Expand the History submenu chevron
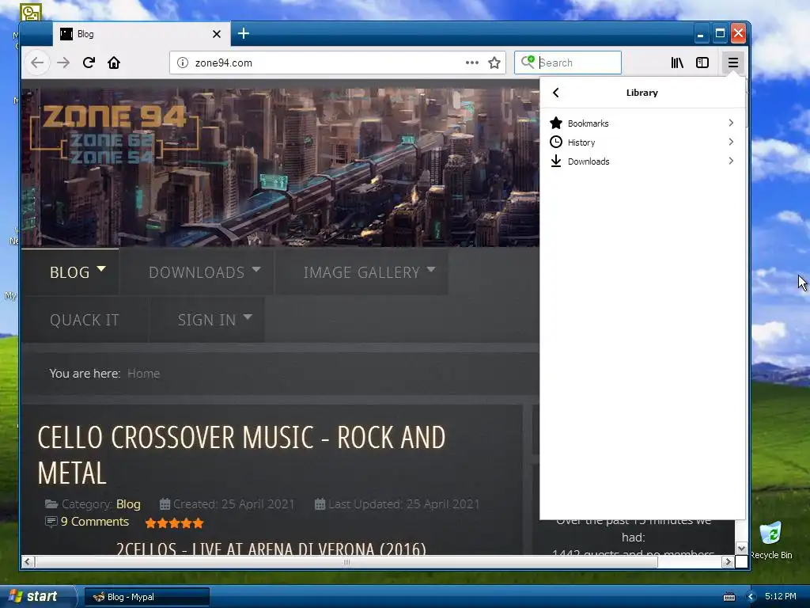The width and height of the screenshot is (810, 608). click(731, 142)
